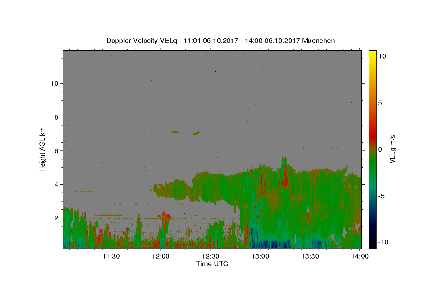
Task: Click the colorbar value 0 label
Action: (380, 149)
